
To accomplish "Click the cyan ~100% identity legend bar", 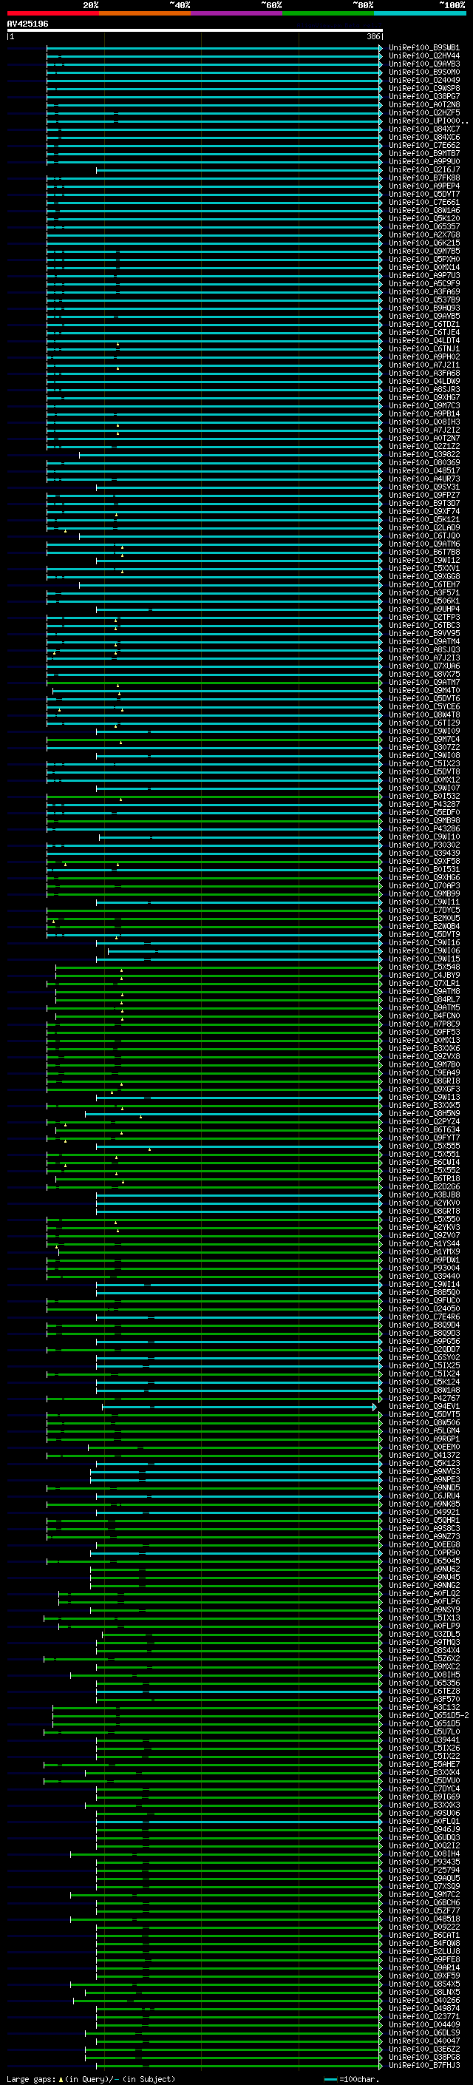I will [420, 13].
